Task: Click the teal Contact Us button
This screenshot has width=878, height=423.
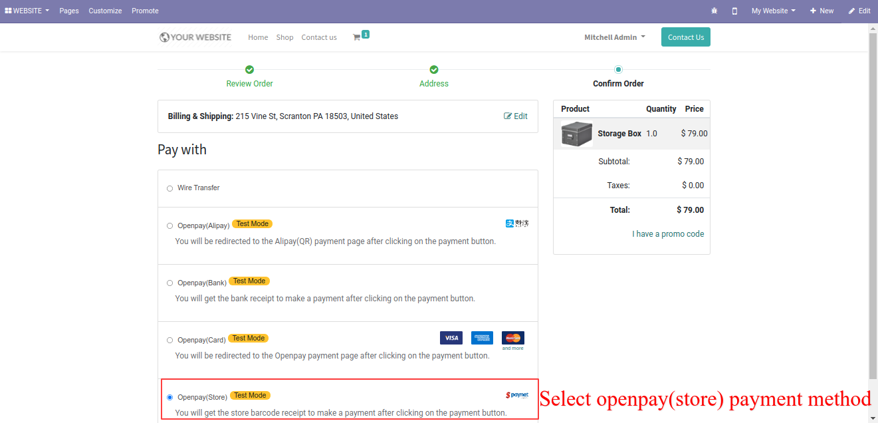Action: pos(686,37)
